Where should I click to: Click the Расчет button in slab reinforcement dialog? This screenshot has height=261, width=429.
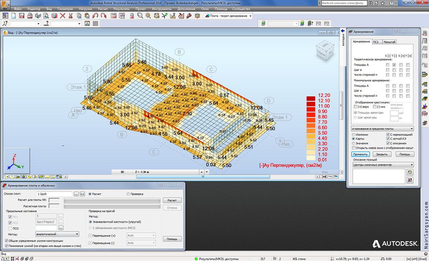coord(172,200)
